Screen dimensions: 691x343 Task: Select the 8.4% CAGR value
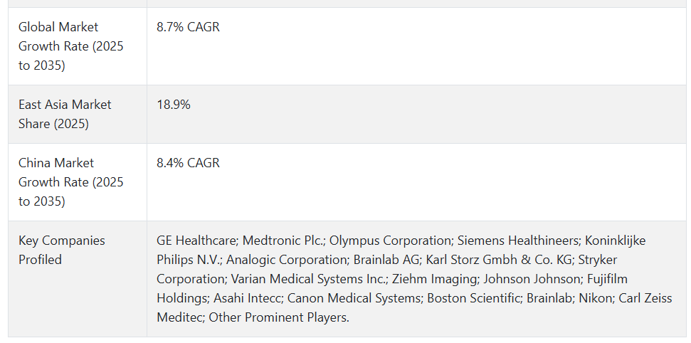[188, 163]
